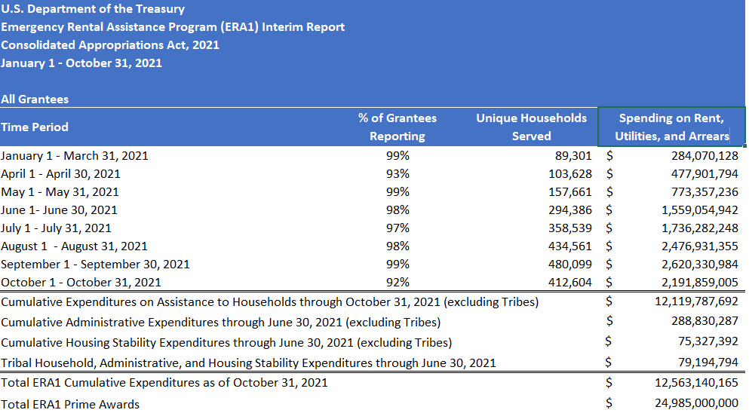Select the % of Grantees Reporting header
The height and width of the screenshot is (413, 749).
[x=398, y=127]
